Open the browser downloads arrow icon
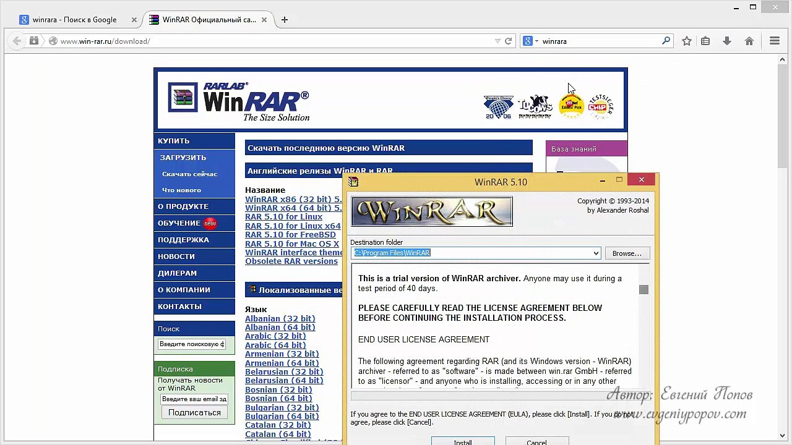Screen dimensions: 792x445 (727, 41)
